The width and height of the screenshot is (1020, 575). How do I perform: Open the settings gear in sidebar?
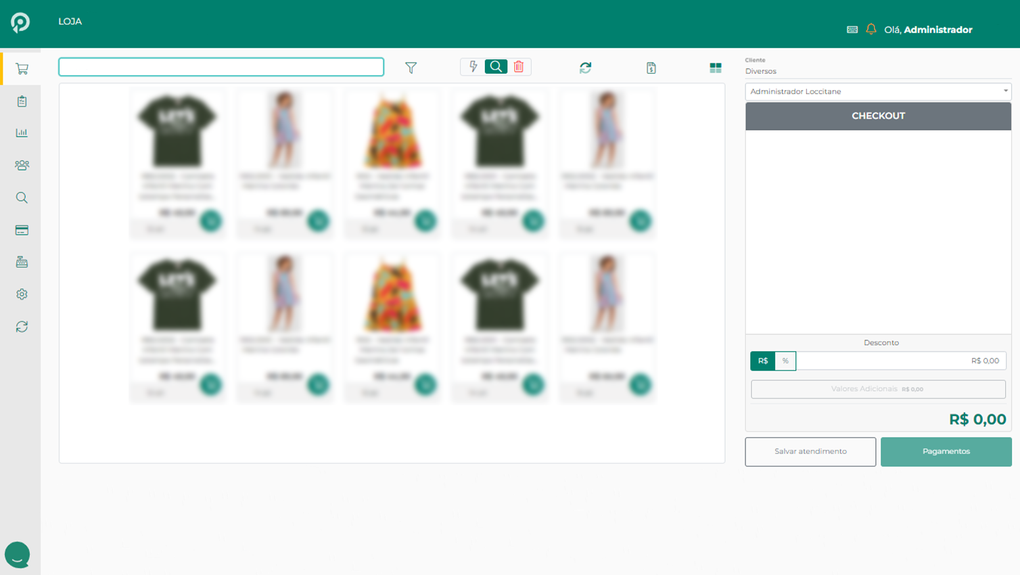(22, 294)
